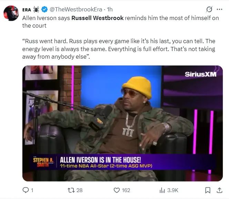This screenshot has height=199, width=229.
Task: Click the ERA display name
Action: click(x=27, y=10)
